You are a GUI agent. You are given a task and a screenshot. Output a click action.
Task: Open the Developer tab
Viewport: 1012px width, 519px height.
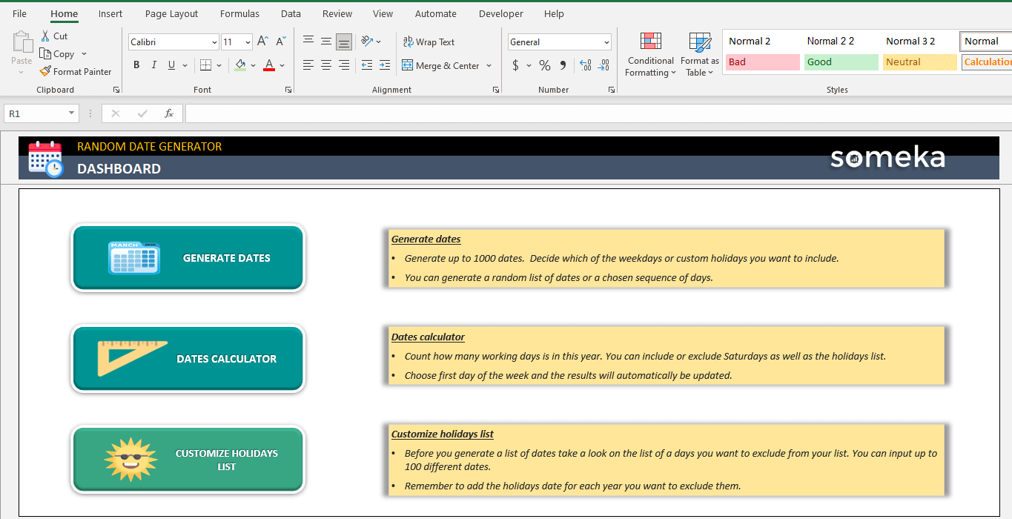tap(500, 13)
